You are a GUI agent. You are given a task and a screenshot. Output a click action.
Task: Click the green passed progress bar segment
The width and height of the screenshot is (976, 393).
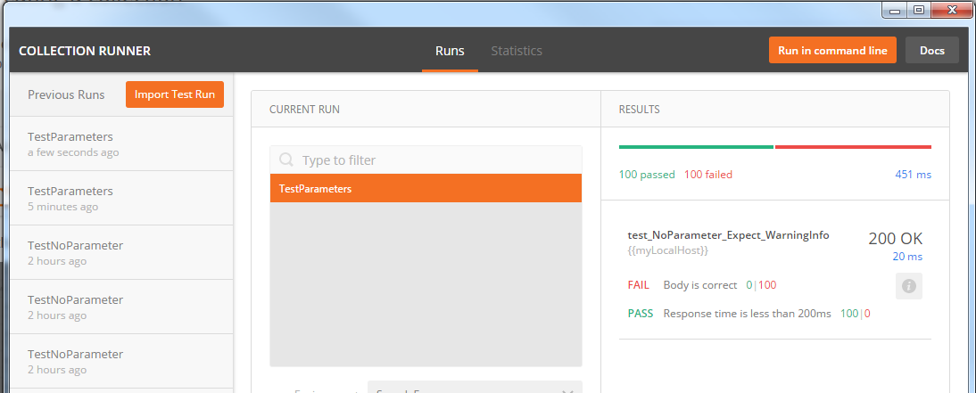tap(696, 147)
